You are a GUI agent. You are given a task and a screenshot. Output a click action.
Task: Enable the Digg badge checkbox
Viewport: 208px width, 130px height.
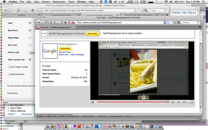click(x=30, y=38)
